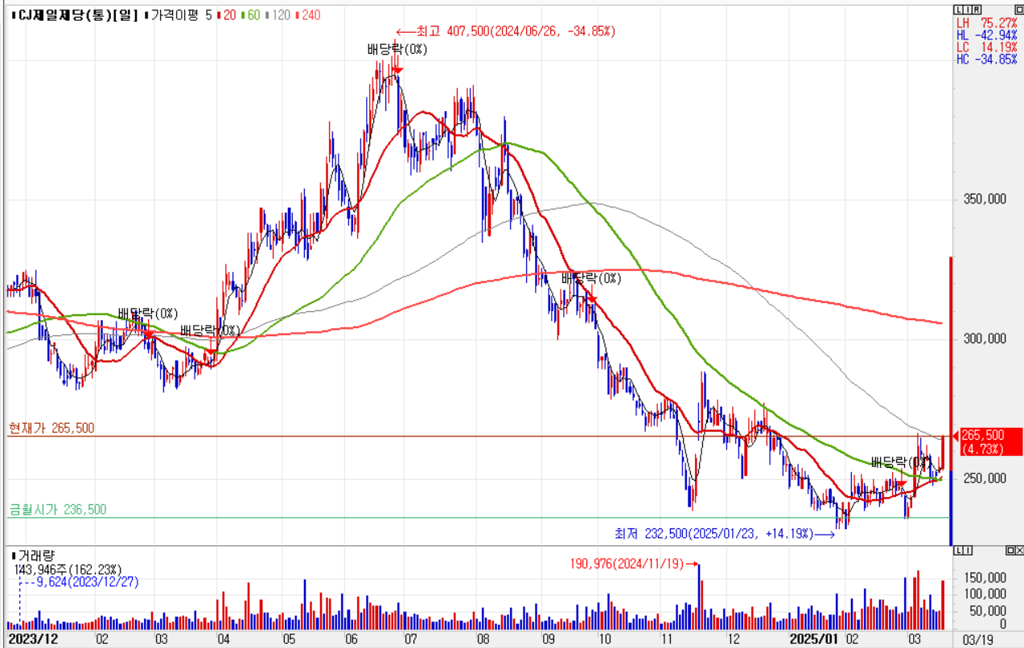This screenshot has height=648, width=1024.
Task: Click the green marker beside the 60 legend
Action: point(242,15)
